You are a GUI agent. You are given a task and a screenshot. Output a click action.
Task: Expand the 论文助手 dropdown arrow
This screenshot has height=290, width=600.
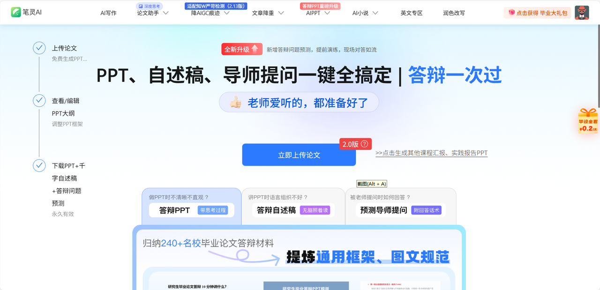click(165, 13)
